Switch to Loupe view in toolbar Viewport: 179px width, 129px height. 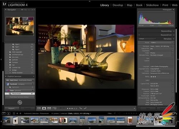(44, 108)
